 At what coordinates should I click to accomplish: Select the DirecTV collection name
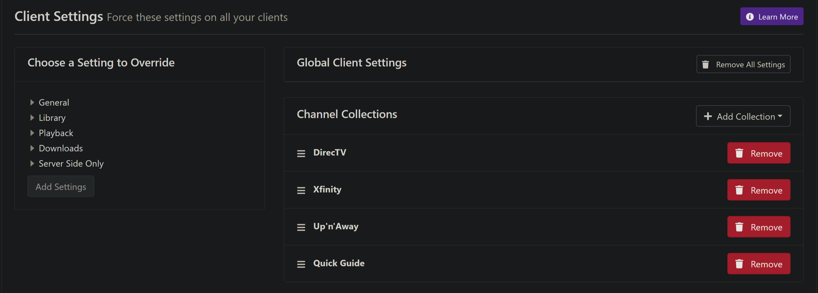coord(329,153)
